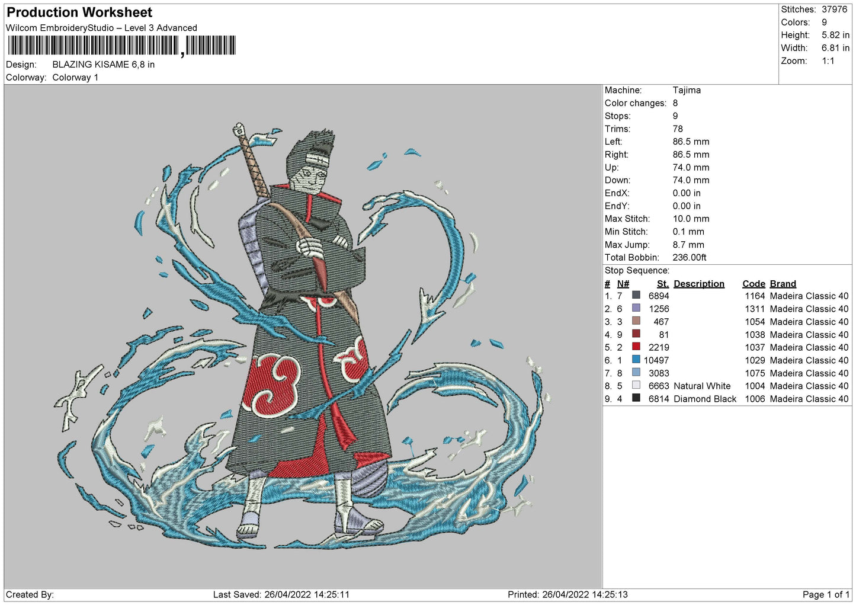Click the total bobbin value "236.00ft"
Image resolution: width=856 pixels, height=605 pixels.
pos(690,258)
